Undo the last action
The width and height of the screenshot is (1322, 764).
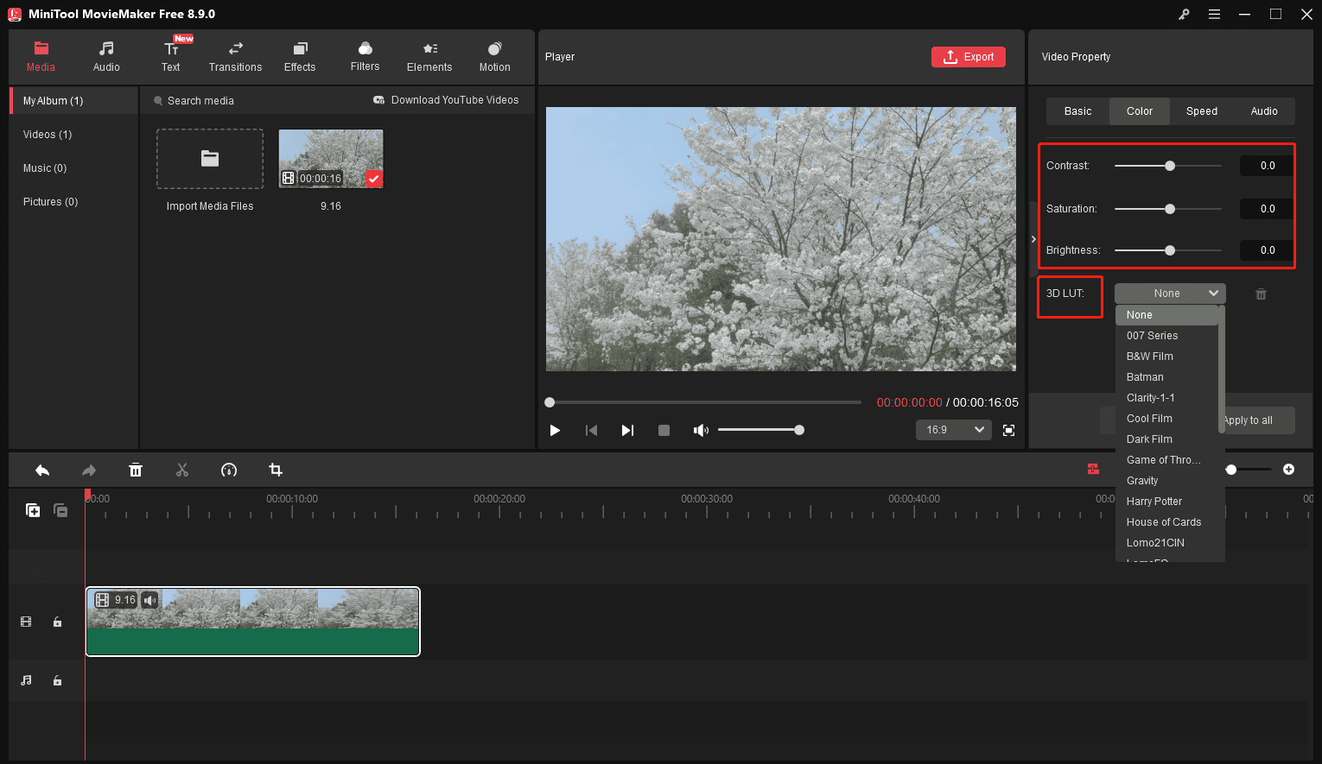(41, 470)
